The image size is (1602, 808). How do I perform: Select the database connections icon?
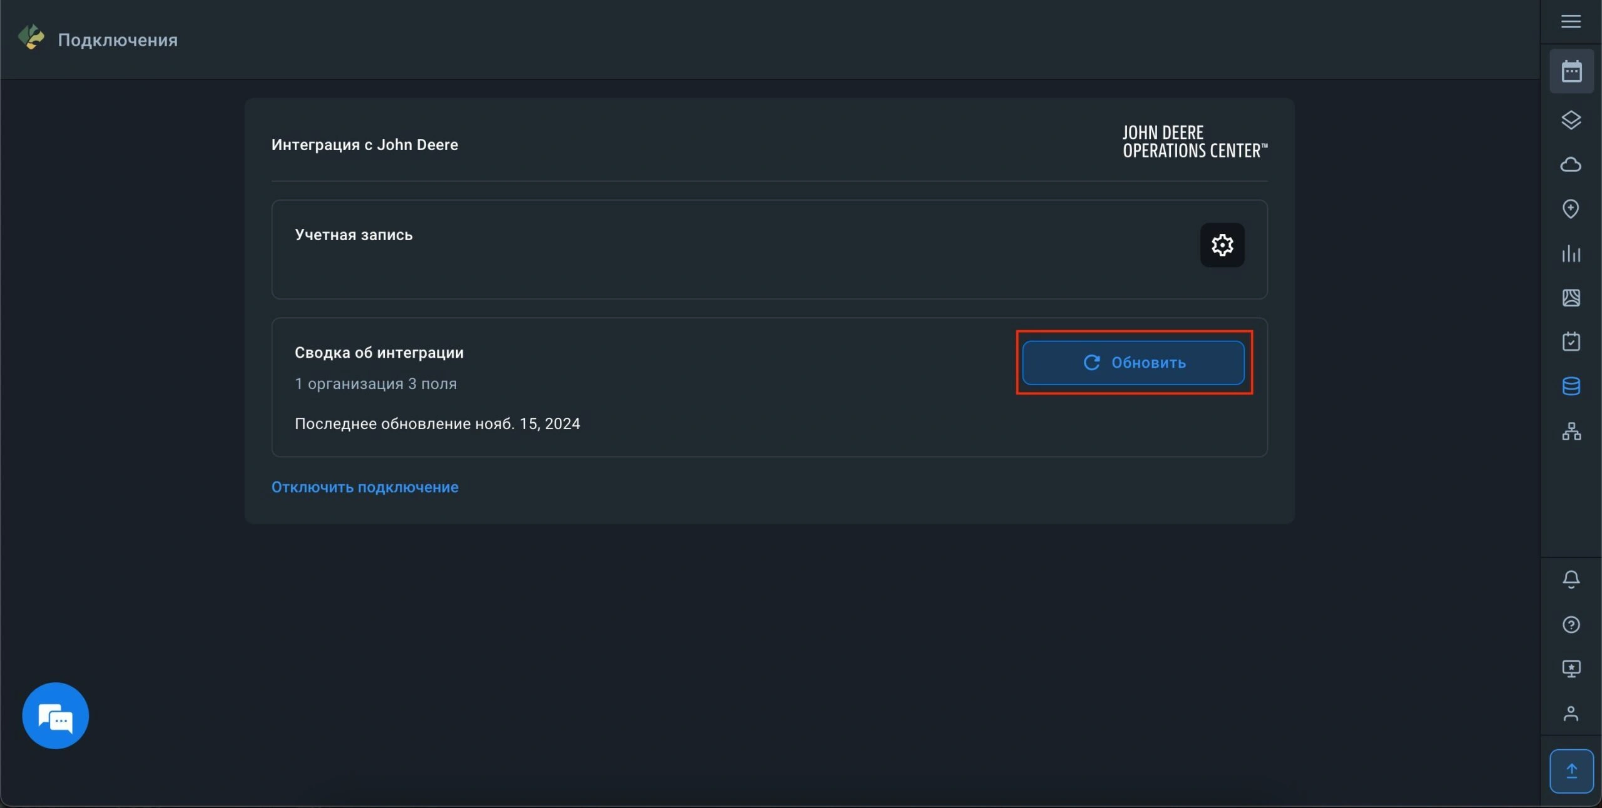1571,386
